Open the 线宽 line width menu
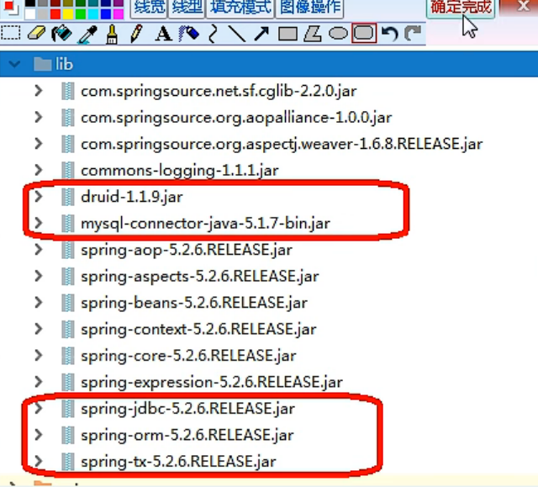Image resolution: width=538 pixels, height=487 pixels. (149, 7)
